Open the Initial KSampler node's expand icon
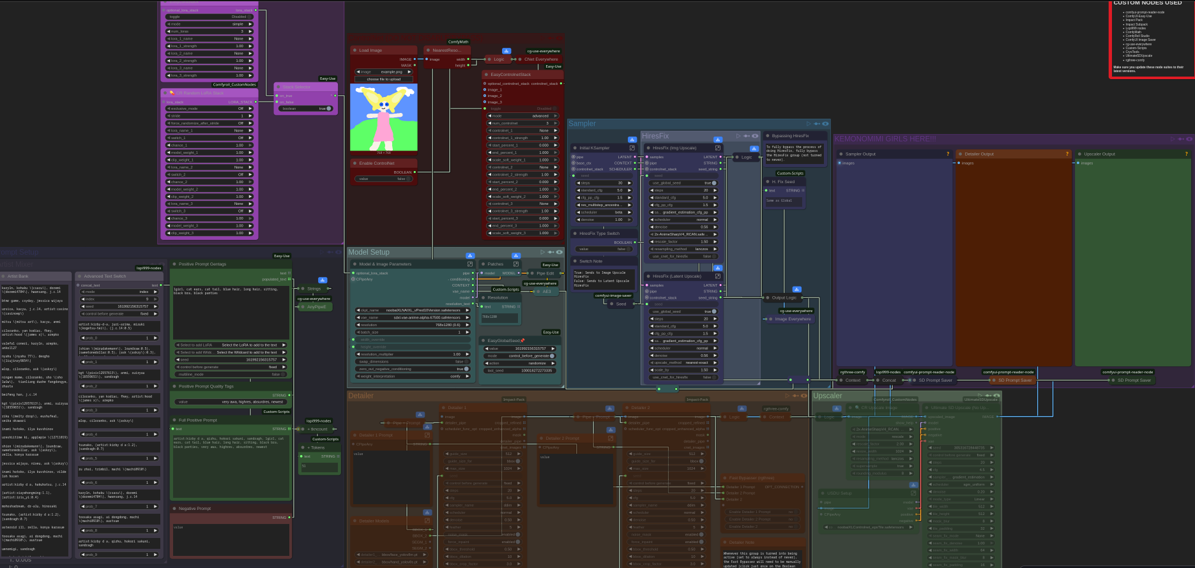Image resolution: width=1195 pixels, height=568 pixels. pyautogui.click(x=632, y=148)
